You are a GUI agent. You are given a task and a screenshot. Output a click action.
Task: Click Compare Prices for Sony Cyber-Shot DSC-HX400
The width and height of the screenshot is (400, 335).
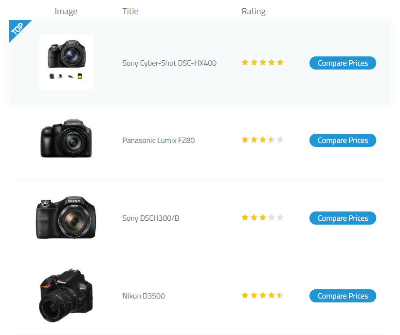click(343, 63)
